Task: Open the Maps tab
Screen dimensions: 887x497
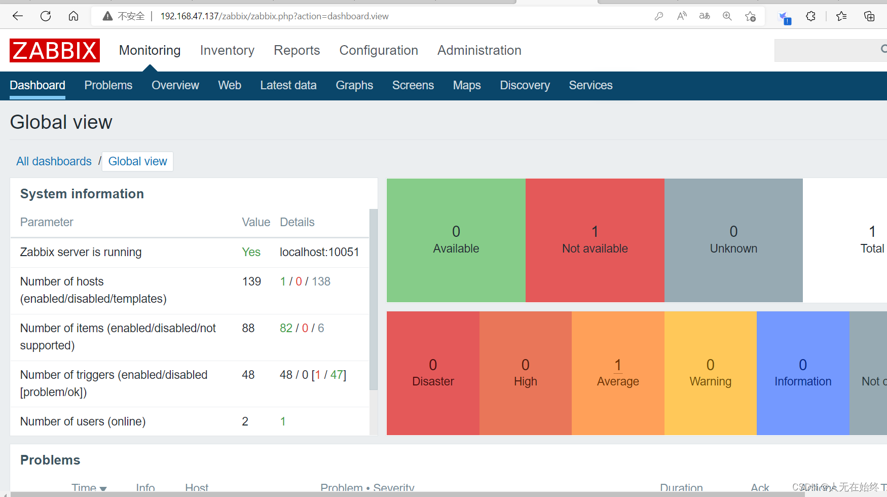Action: pyautogui.click(x=467, y=85)
